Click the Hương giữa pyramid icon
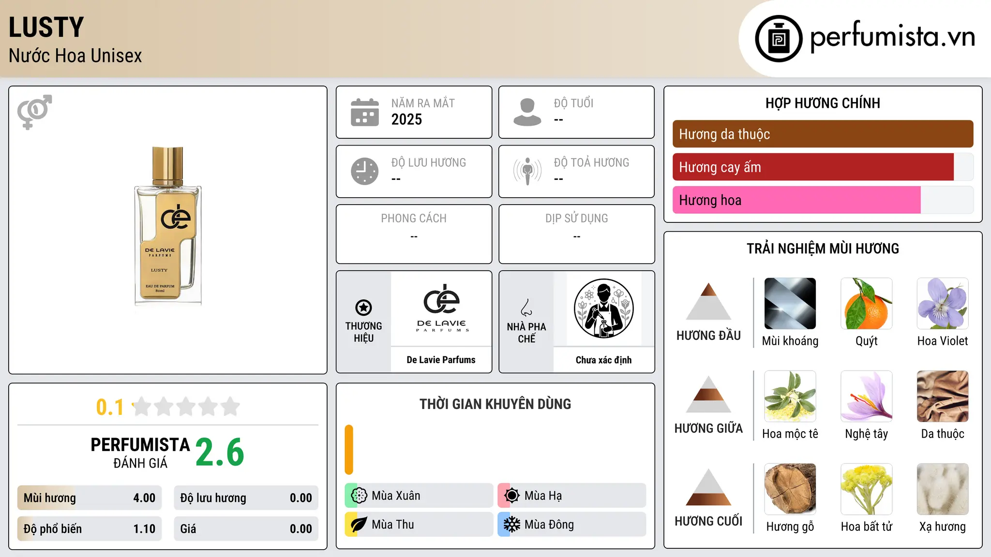991x557 pixels. pos(708,394)
